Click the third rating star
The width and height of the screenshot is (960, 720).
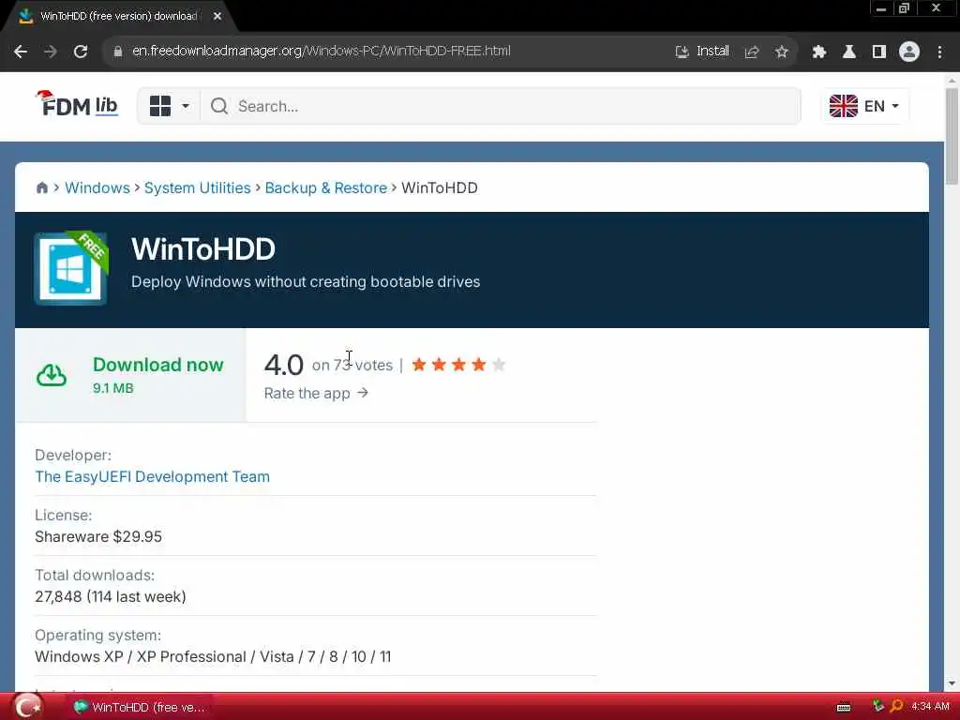(x=458, y=365)
